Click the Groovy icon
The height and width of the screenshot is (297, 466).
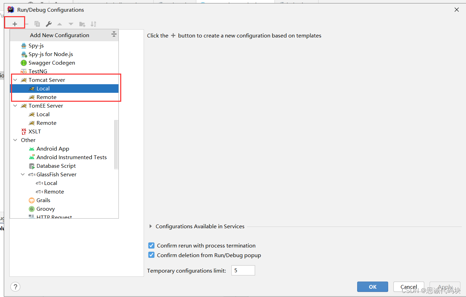[x=32, y=209]
